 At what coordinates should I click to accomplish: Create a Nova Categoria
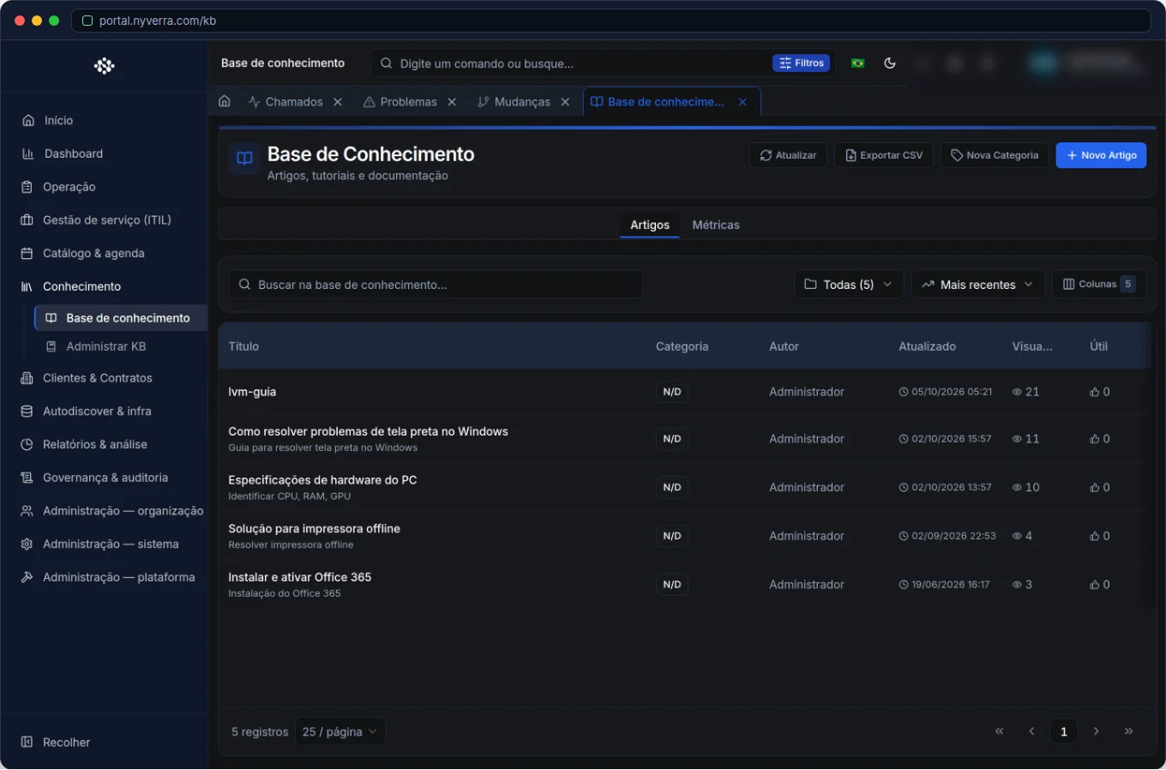tap(995, 155)
